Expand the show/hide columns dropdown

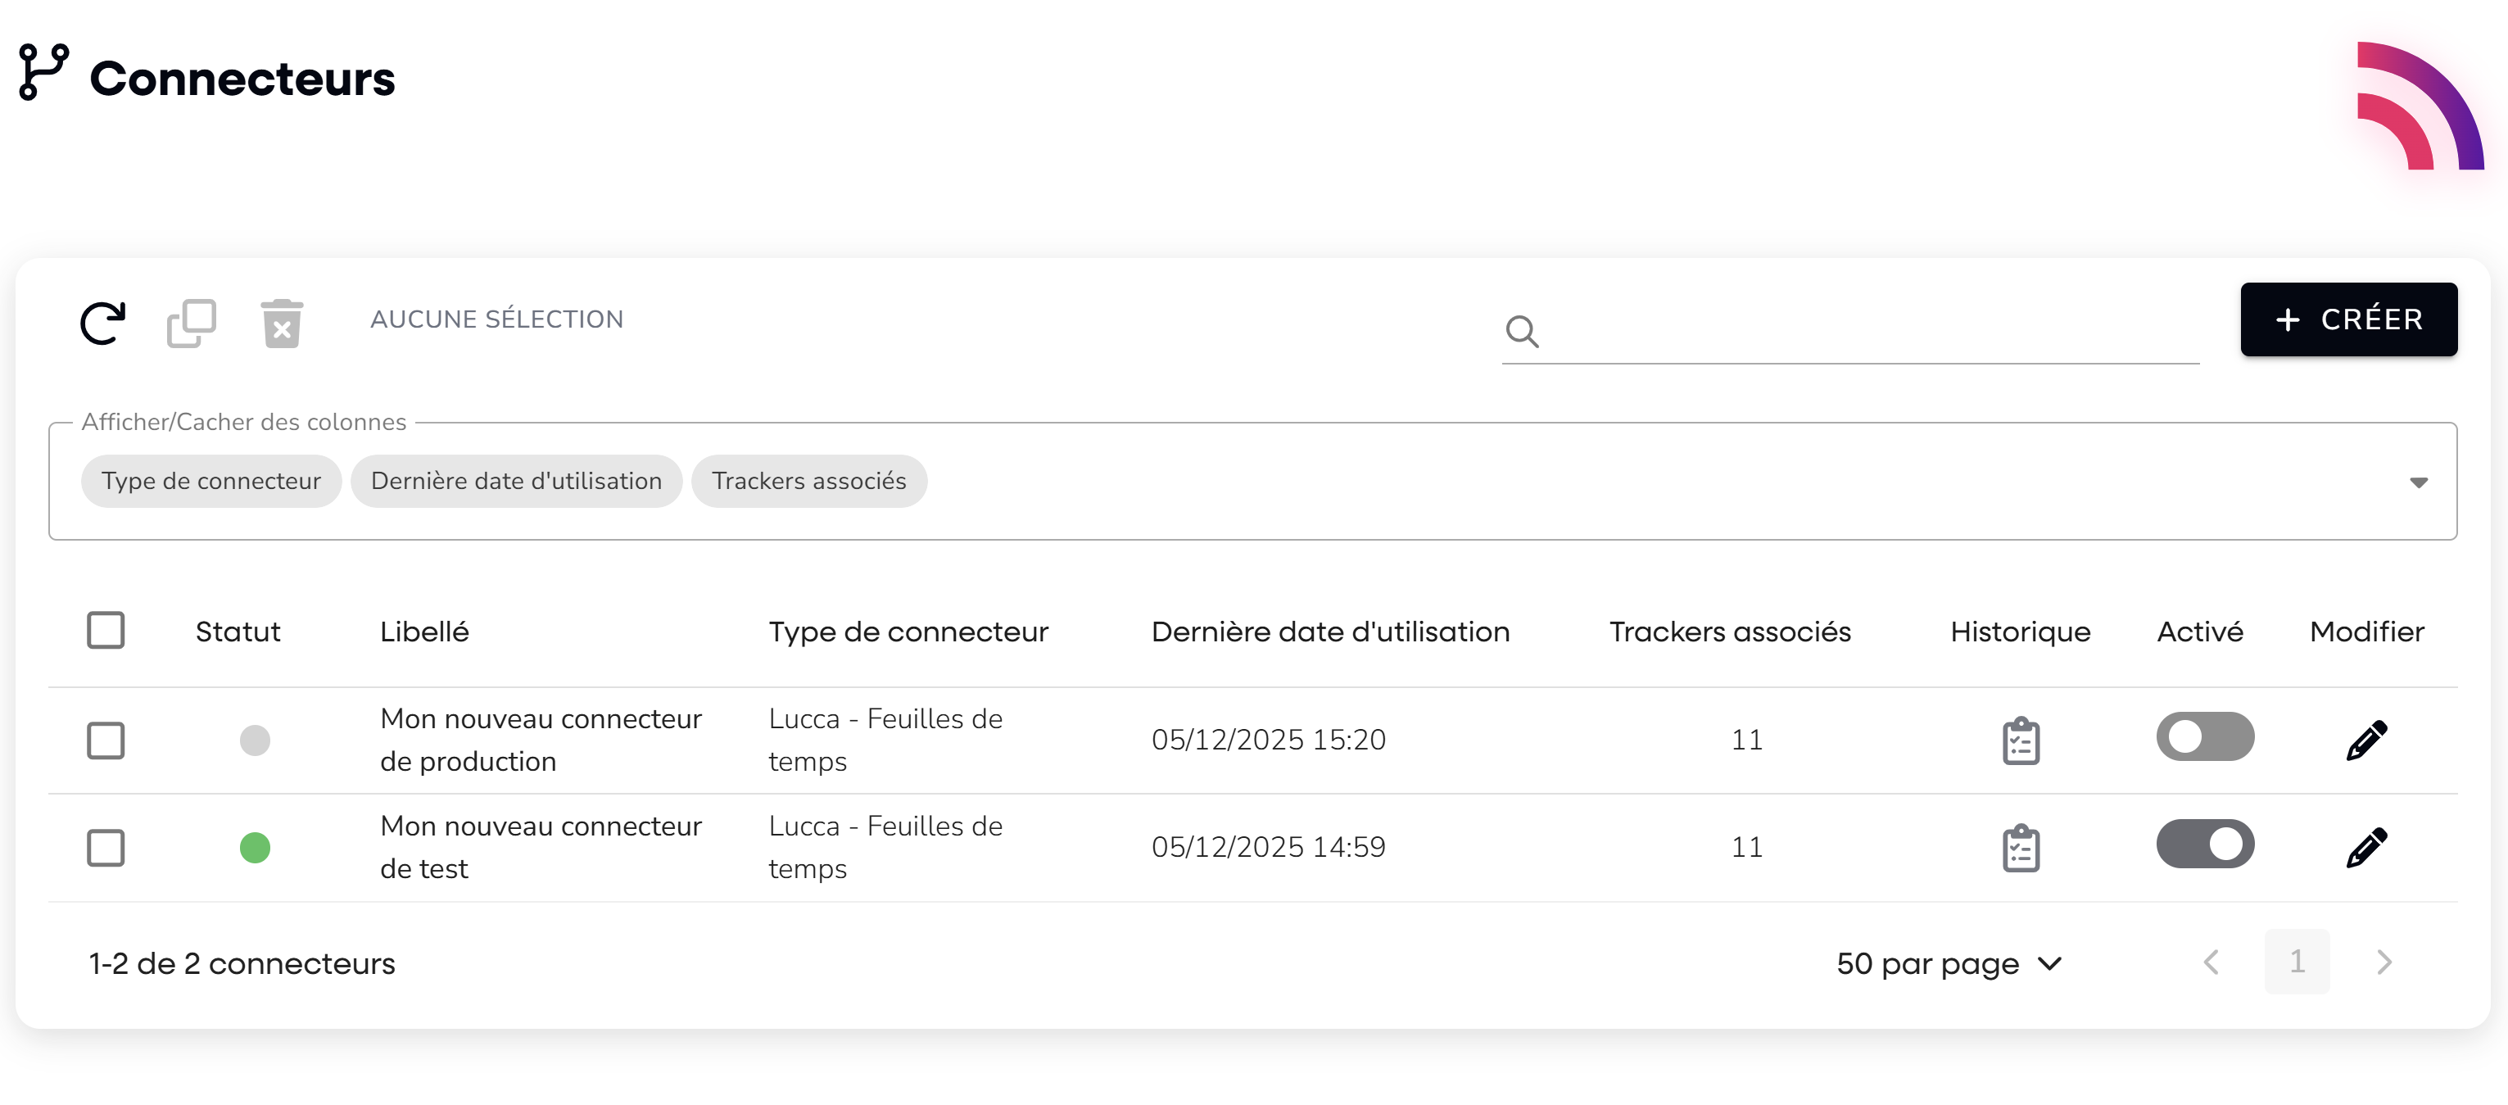2419,483
